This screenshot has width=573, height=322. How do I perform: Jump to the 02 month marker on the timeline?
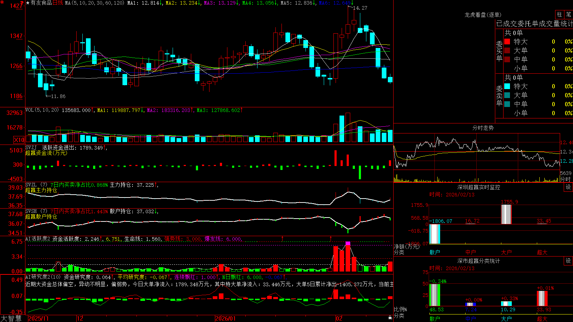(339, 318)
